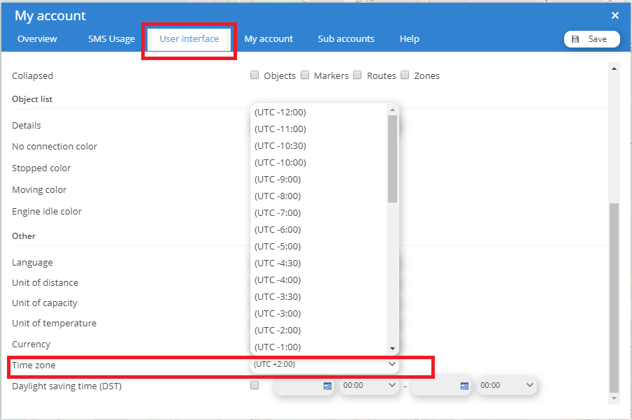
Task: Open the DST end date calendar icon
Action: (x=464, y=386)
